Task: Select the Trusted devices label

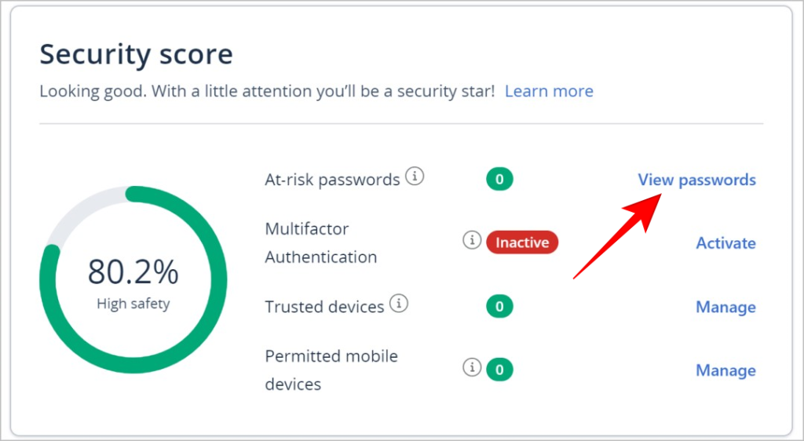Action: point(324,307)
